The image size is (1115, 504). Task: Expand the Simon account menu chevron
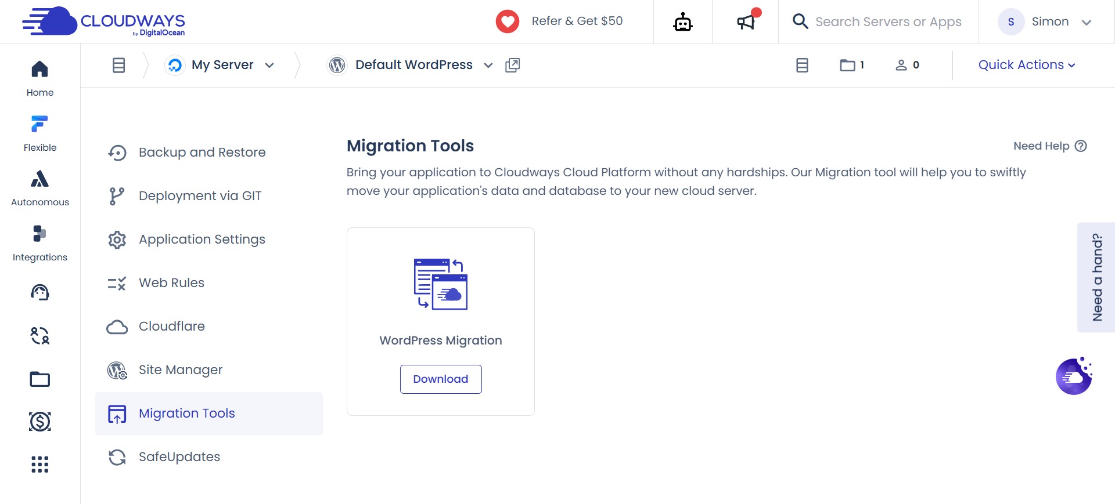(x=1087, y=23)
